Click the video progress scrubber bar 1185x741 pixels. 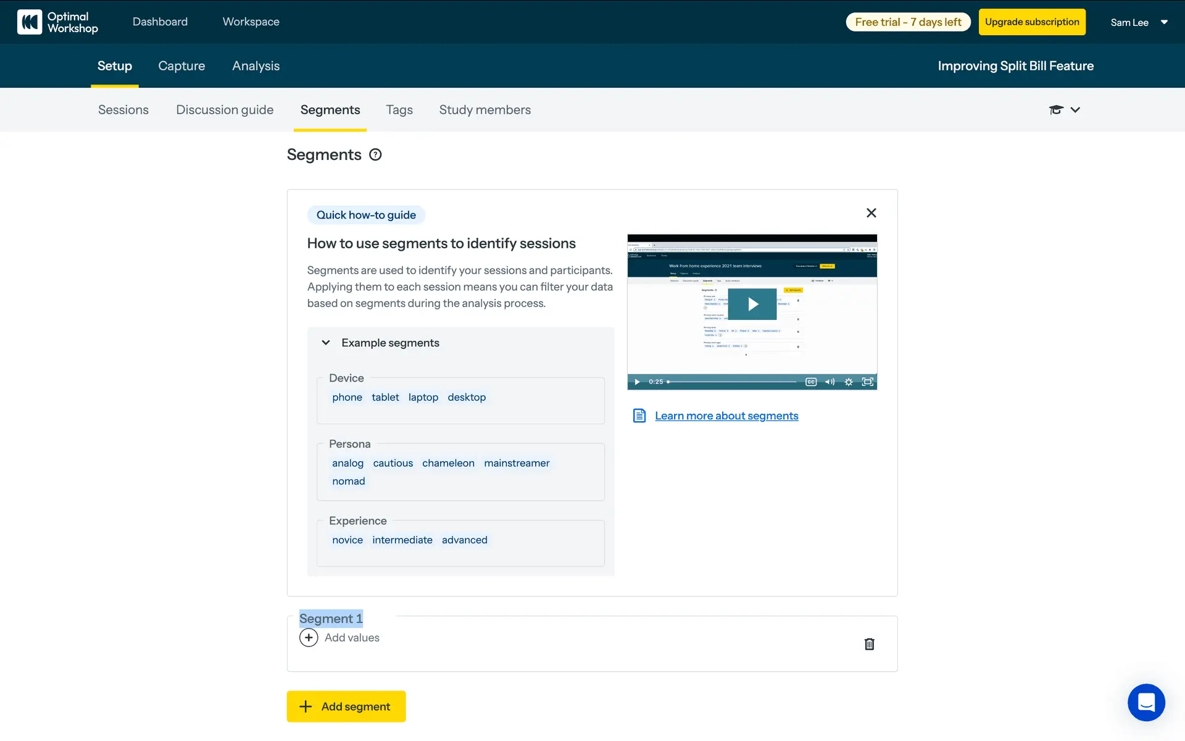click(733, 382)
